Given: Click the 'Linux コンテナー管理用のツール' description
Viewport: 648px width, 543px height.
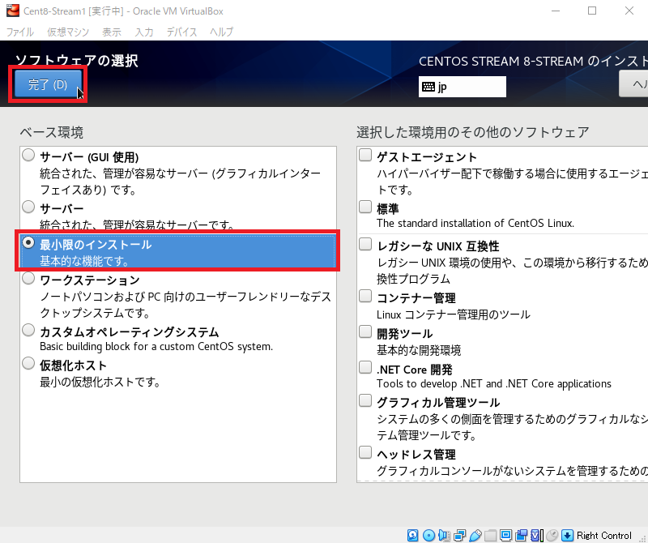Looking at the screenshot, I should 454,314.
